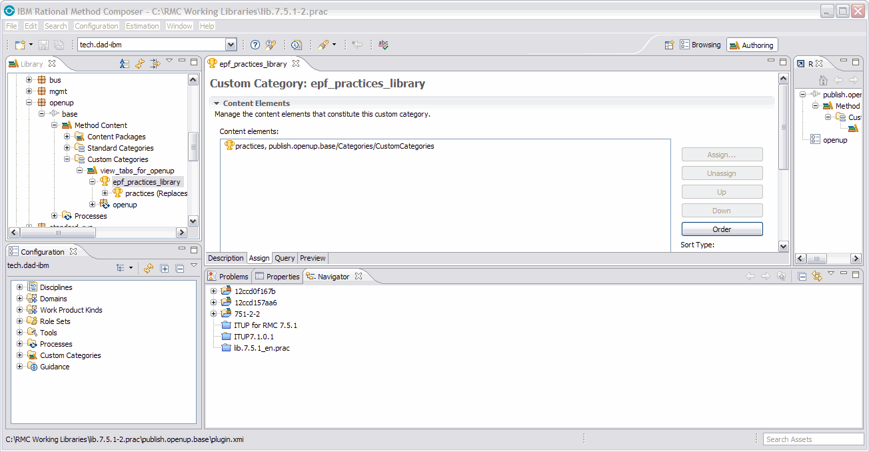
Task: Switch to the Properties tab
Action: pos(277,276)
